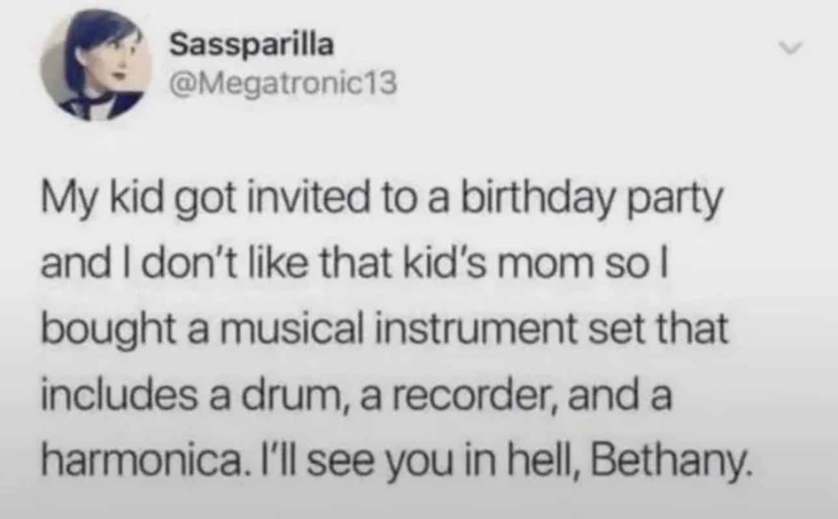Visit the @Megatronic13 handle
This screenshot has height=519, width=838.
click(282, 84)
